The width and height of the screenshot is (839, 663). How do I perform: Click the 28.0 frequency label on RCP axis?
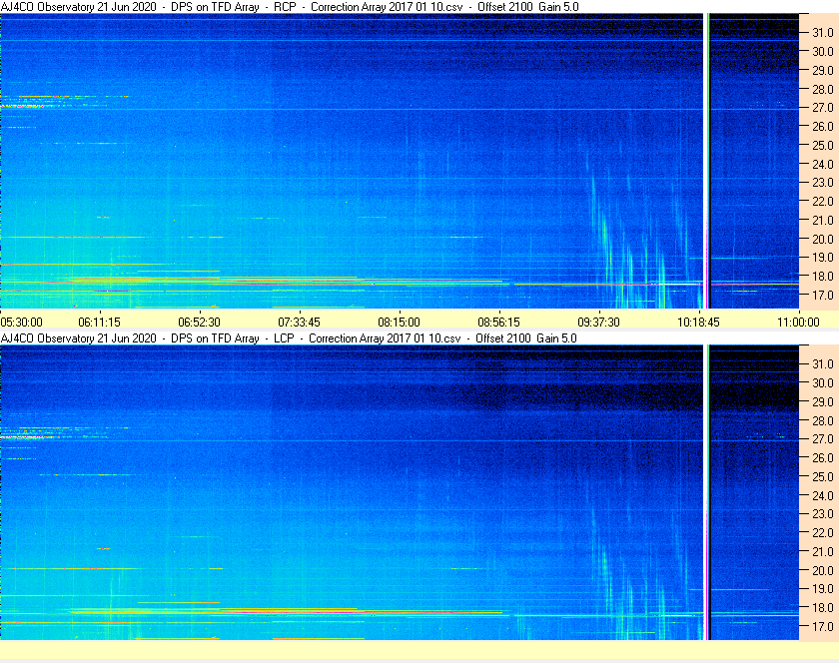[823, 89]
